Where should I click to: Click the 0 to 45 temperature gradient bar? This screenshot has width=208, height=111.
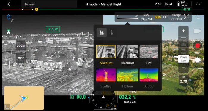127,19
